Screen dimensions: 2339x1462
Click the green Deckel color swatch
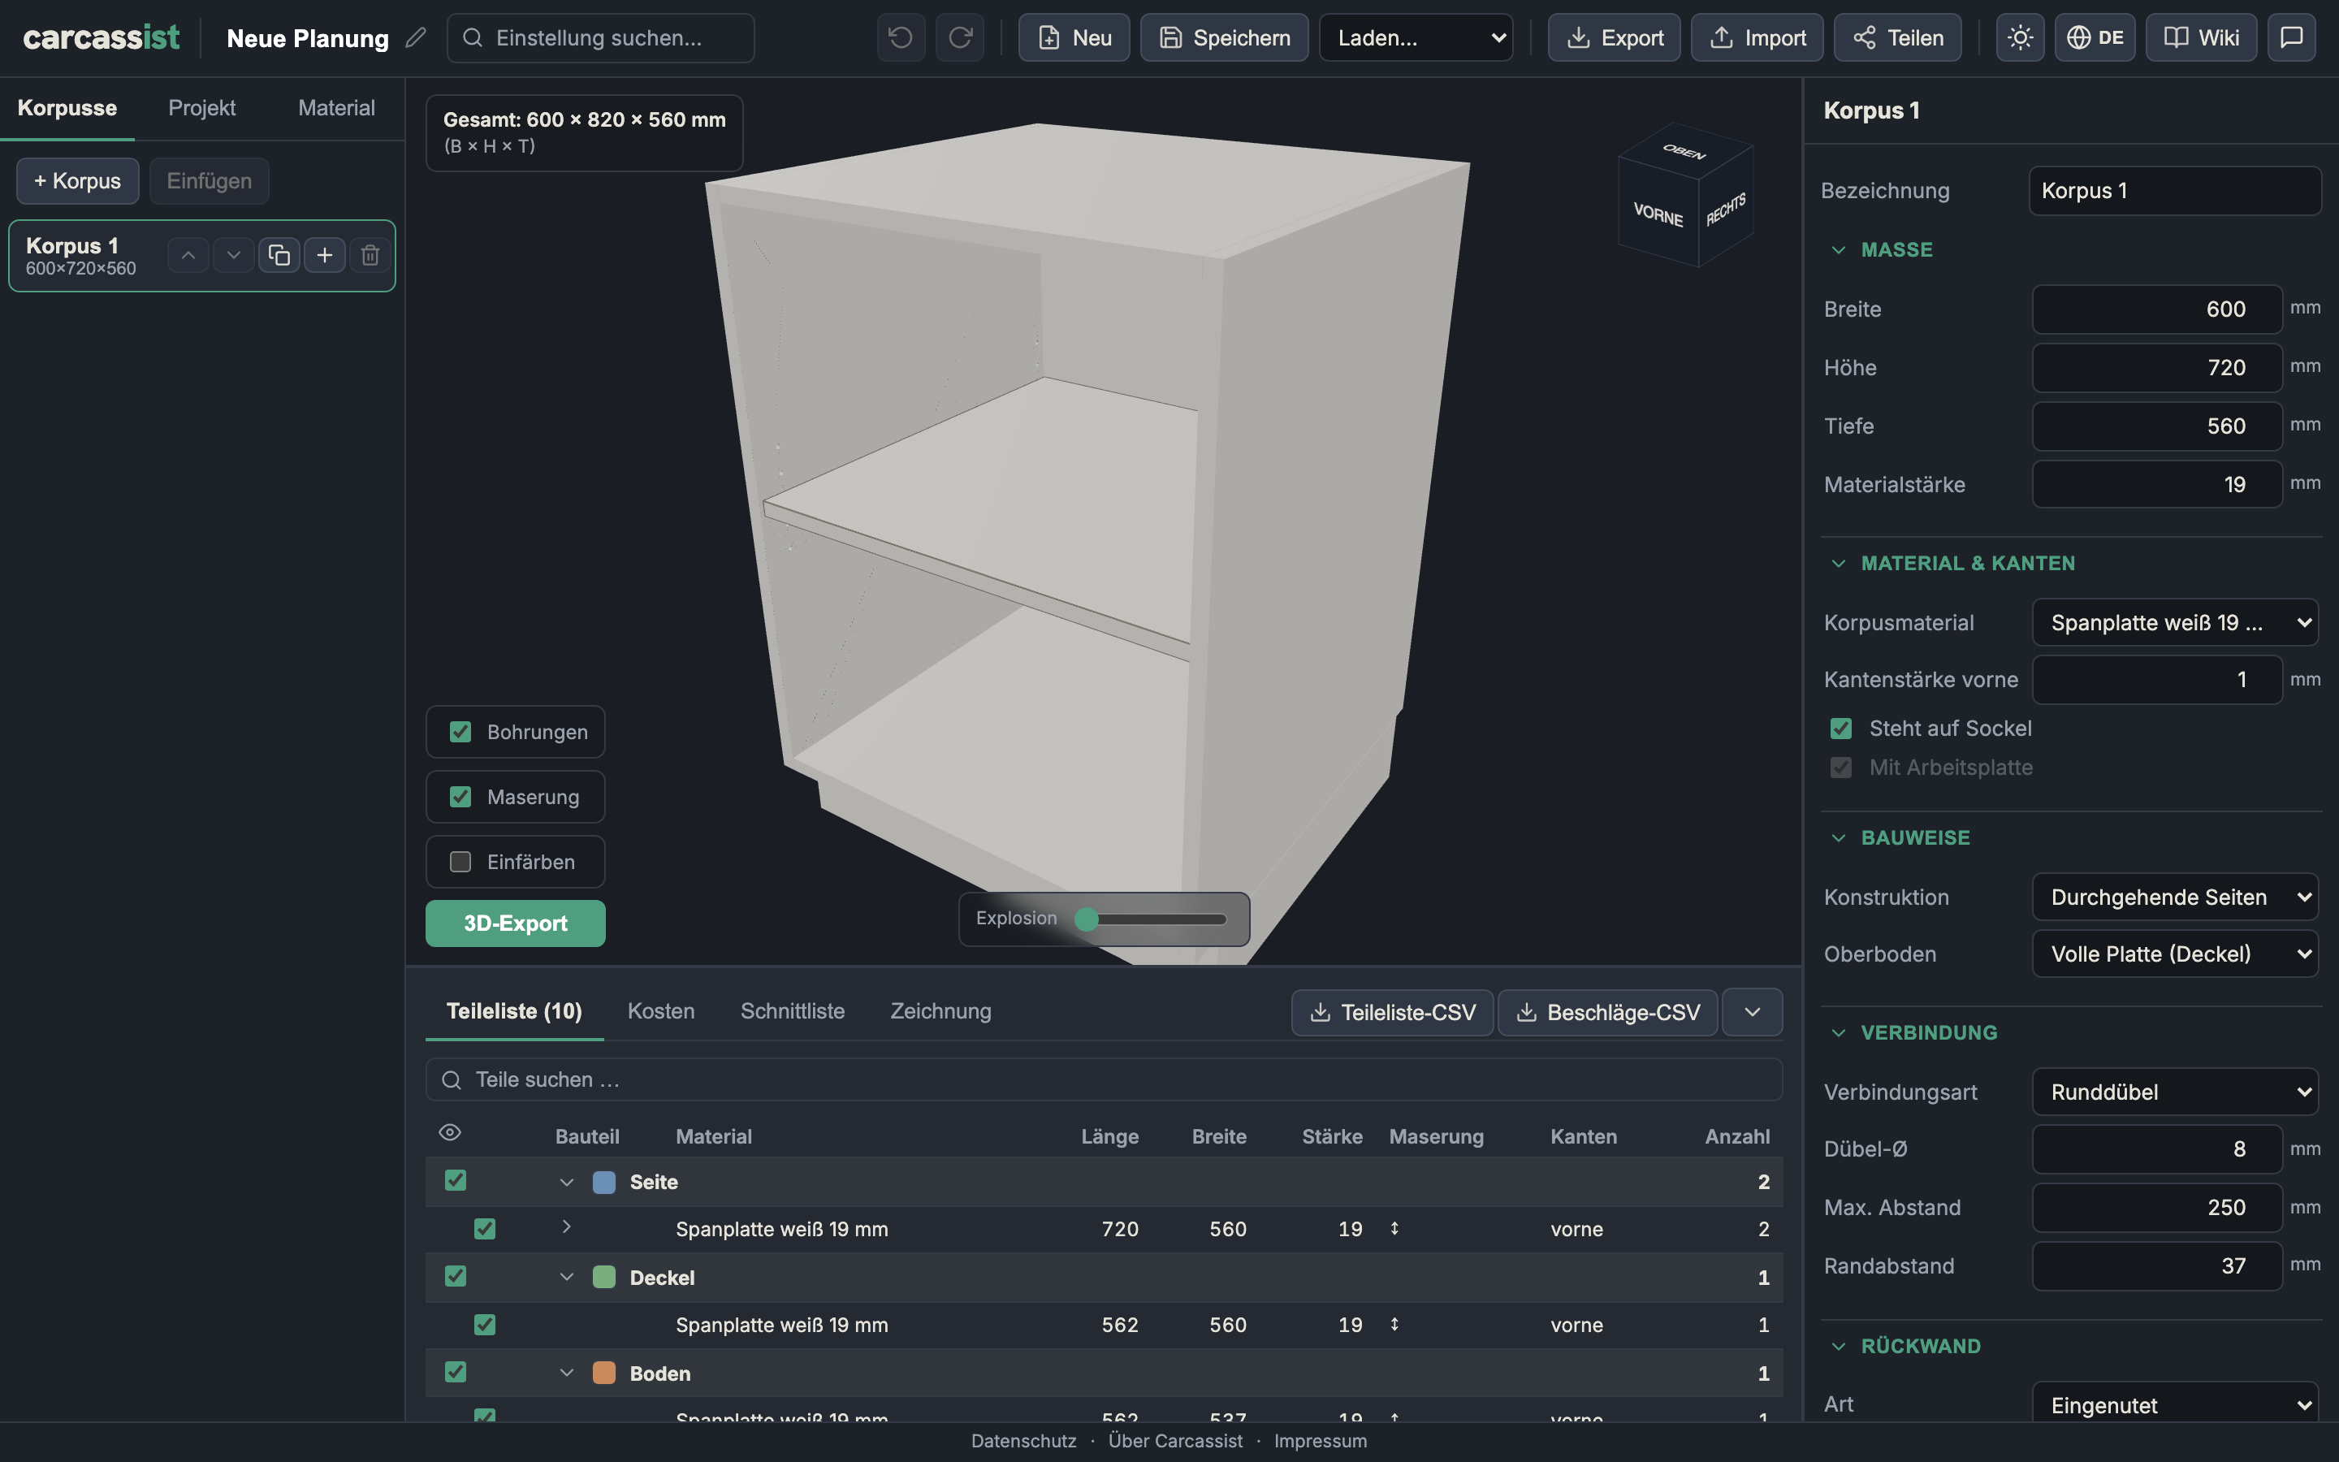(604, 1278)
